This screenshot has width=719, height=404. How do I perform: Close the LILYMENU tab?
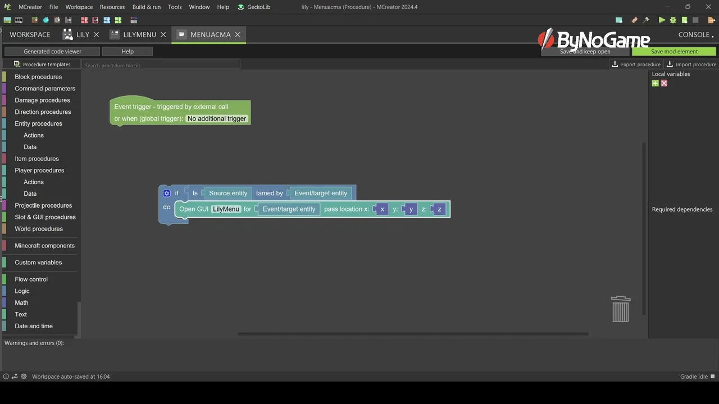163,35
